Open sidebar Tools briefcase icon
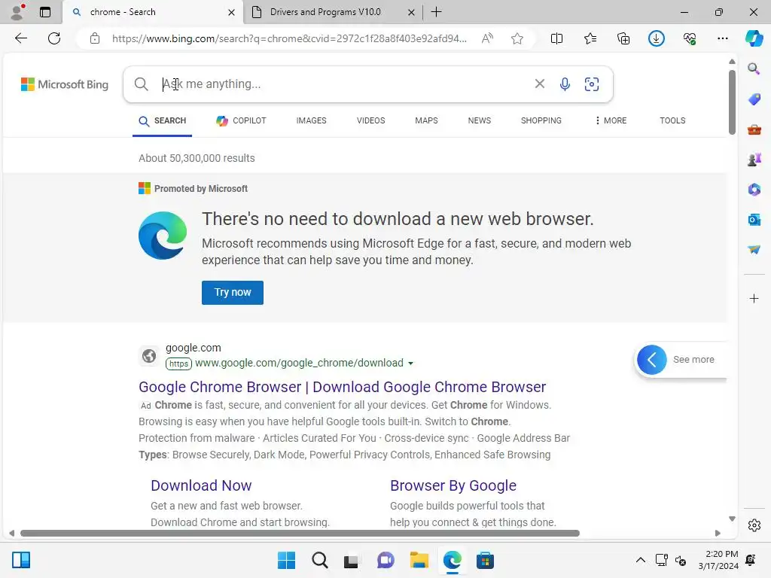The width and height of the screenshot is (771, 578). click(754, 129)
